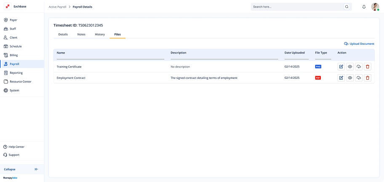Viewport: 384px width, 182px height.
Task: Delete the Training Certificate file
Action: click(x=368, y=67)
